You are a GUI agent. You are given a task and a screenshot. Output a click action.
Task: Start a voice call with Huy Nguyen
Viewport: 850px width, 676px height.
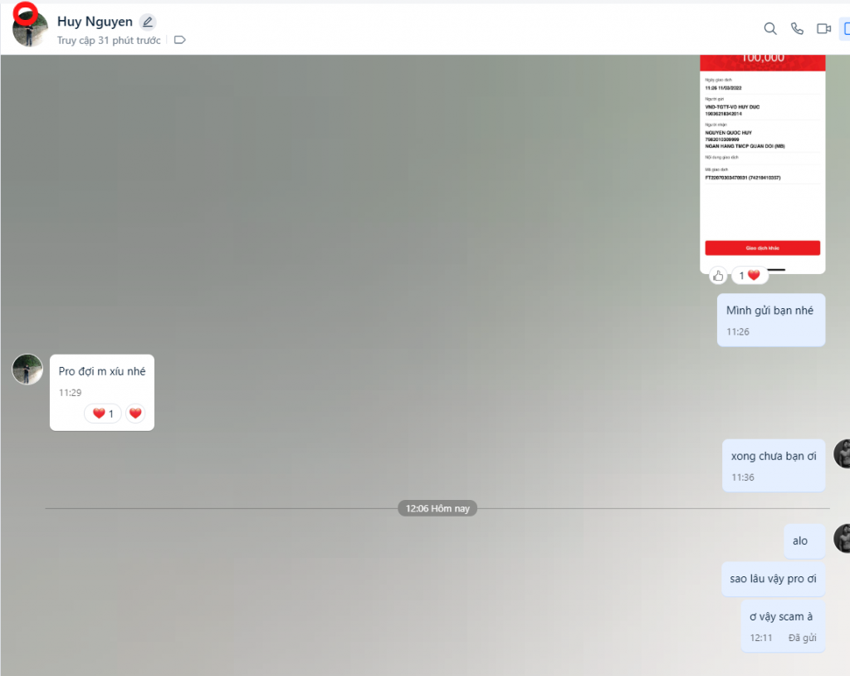click(797, 29)
